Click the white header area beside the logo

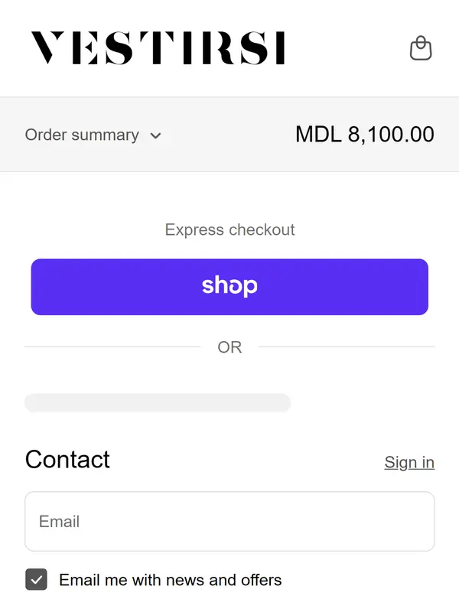click(x=344, y=48)
